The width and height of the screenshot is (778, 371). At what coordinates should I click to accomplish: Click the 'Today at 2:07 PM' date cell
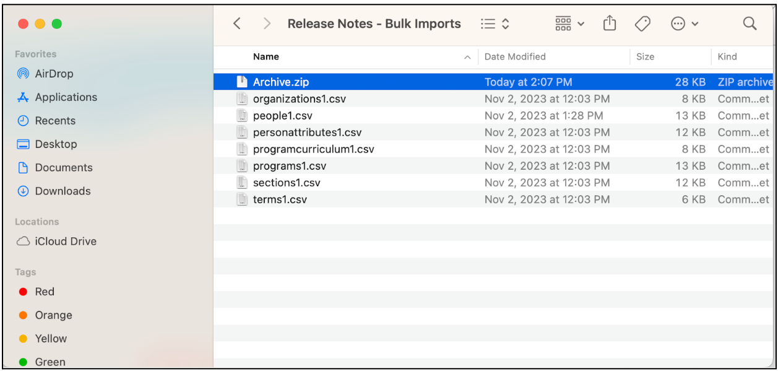529,82
